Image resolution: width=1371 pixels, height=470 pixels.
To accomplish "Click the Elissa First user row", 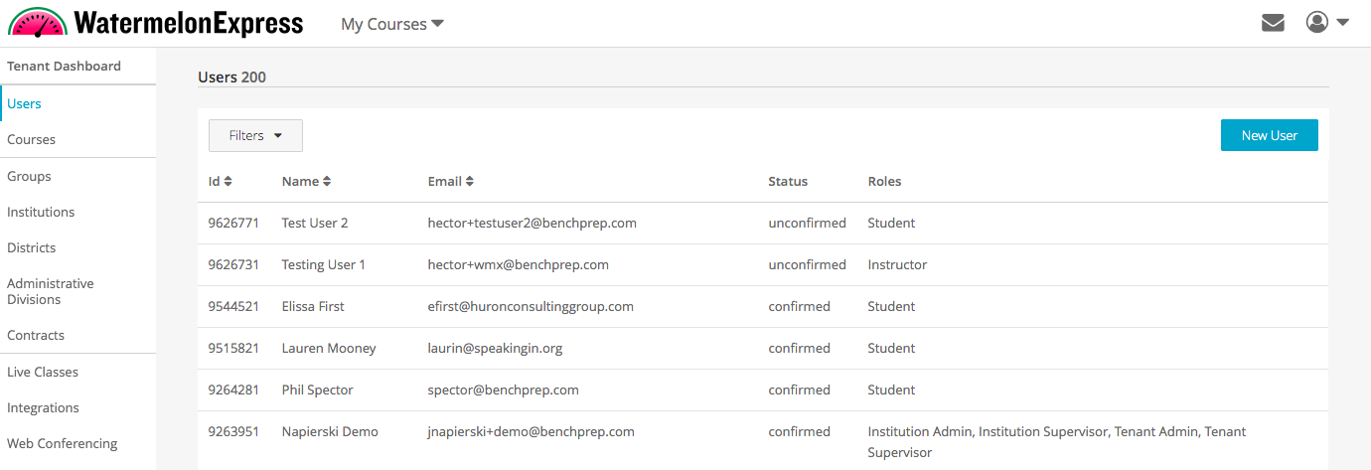I will (x=313, y=307).
